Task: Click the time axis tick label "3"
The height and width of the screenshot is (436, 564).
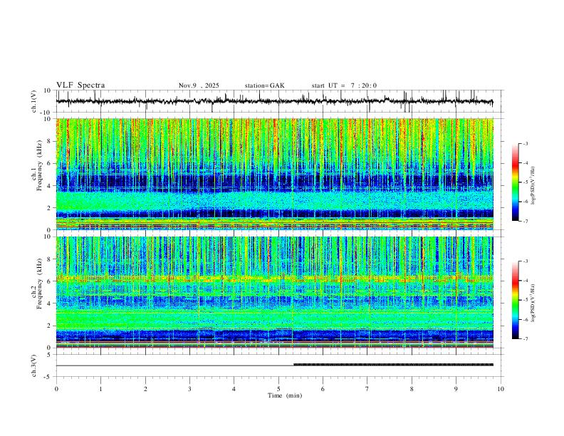Action: (x=189, y=389)
